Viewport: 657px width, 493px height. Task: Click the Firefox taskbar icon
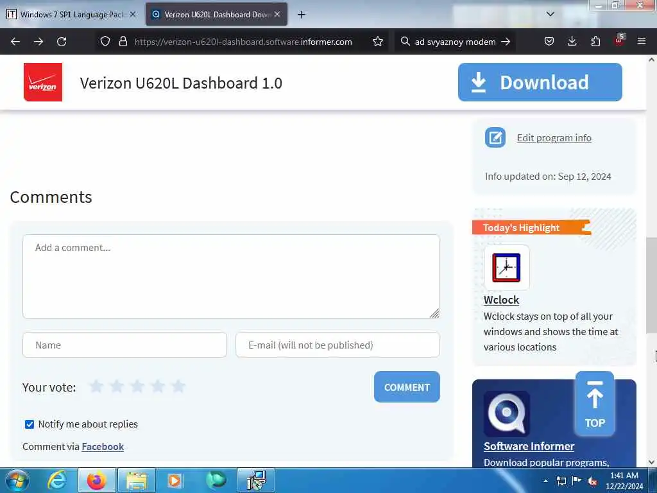[x=96, y=480]
